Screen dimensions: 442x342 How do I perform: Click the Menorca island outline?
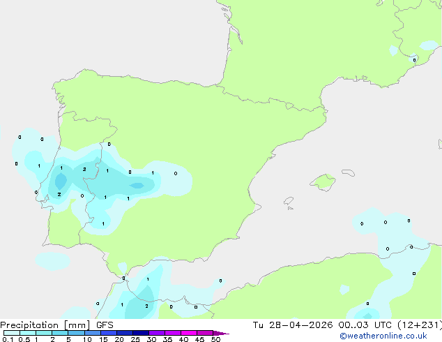348,172
